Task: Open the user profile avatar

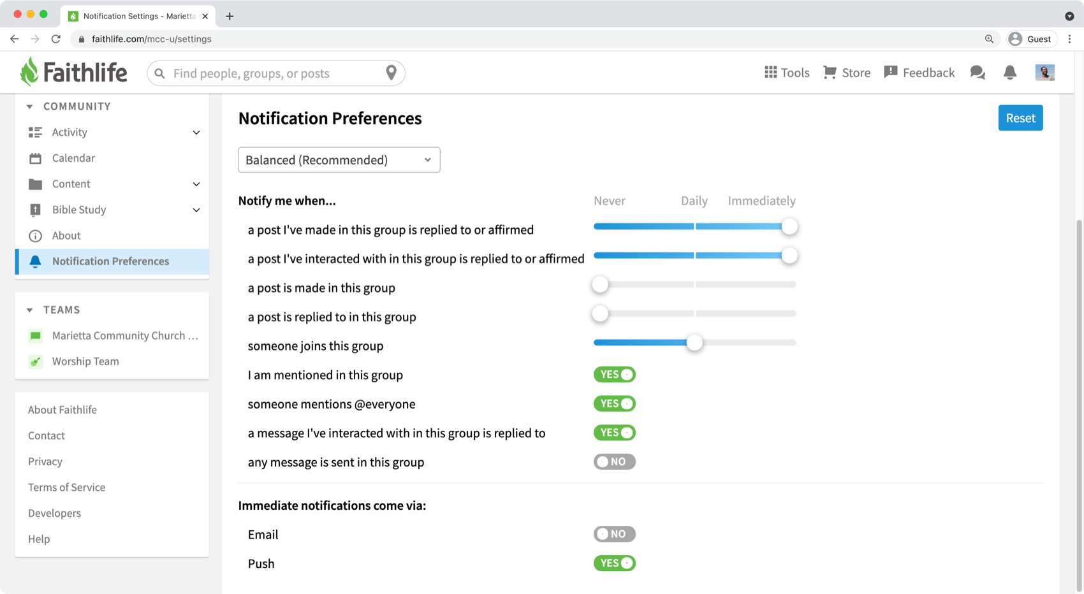Action: [x=1044, y=73]
